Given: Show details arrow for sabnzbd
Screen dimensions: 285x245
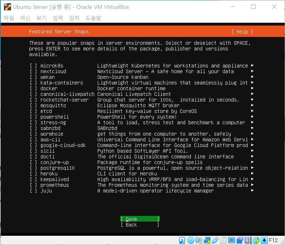Looking at the screenshot, I should [x=252, y=128].
